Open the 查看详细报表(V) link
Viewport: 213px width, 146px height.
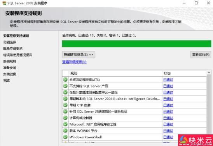click(x=74, y=62)
